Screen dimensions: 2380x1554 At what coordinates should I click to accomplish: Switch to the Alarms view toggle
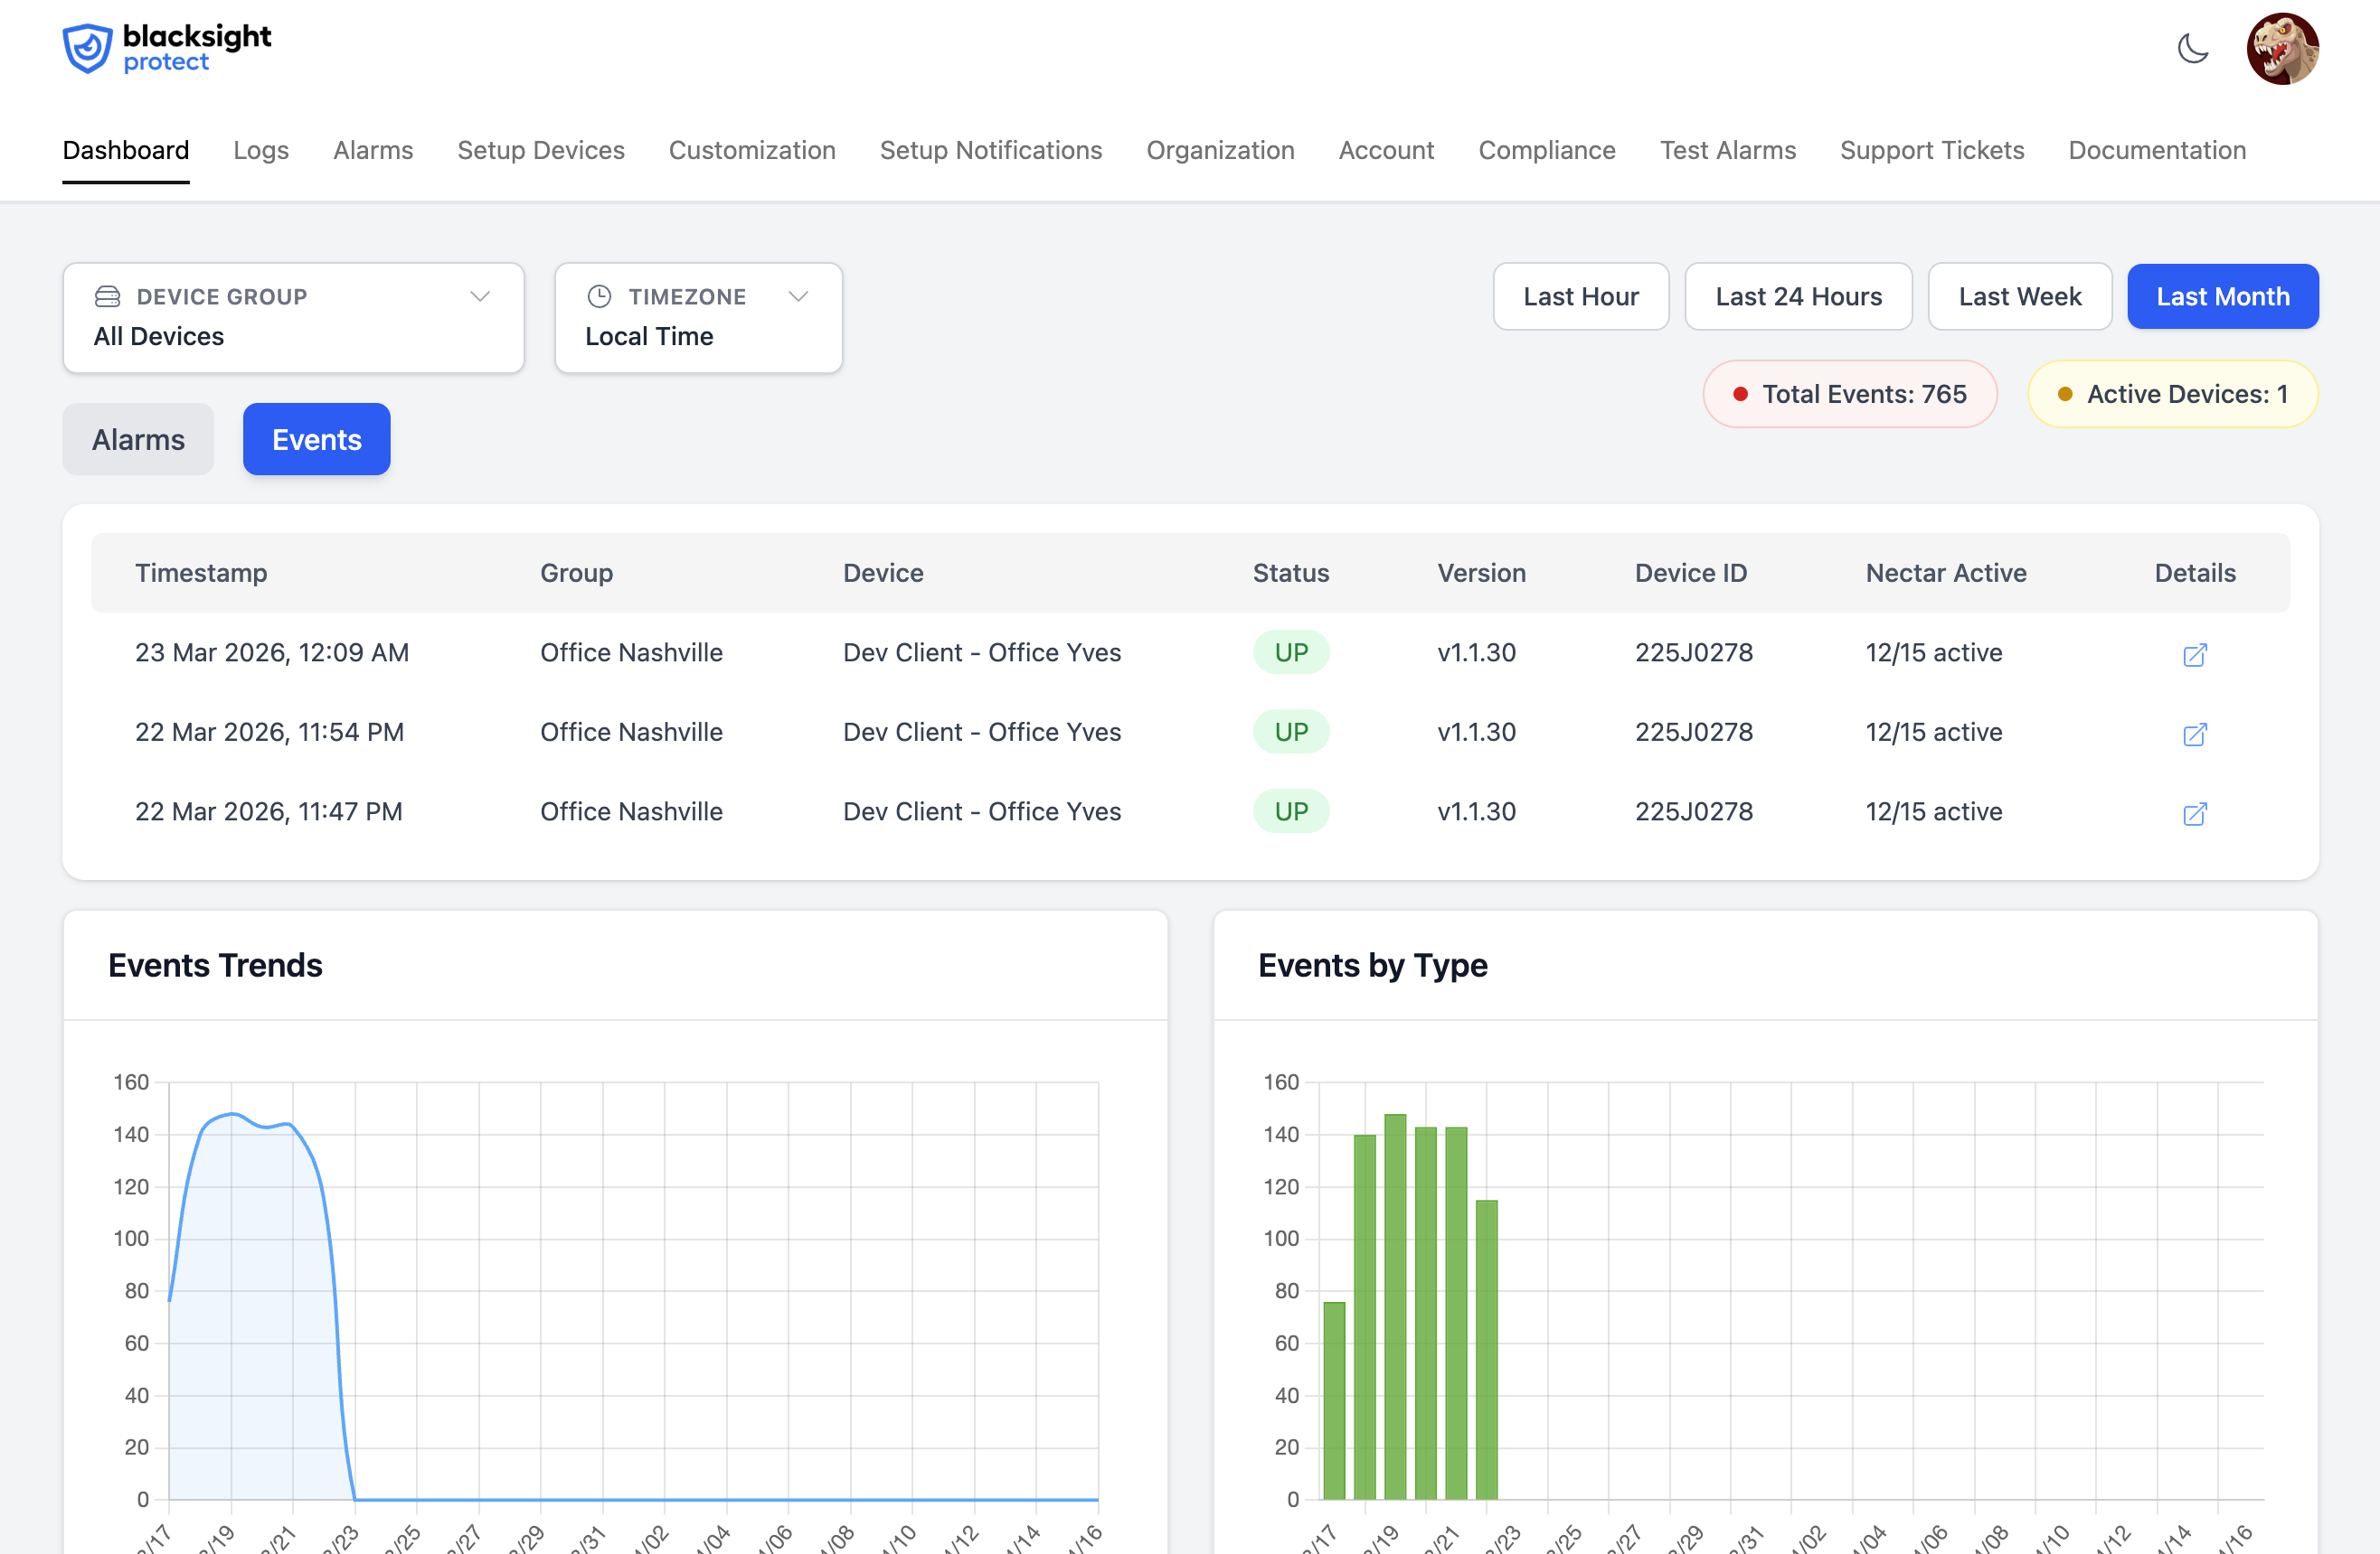137,439
